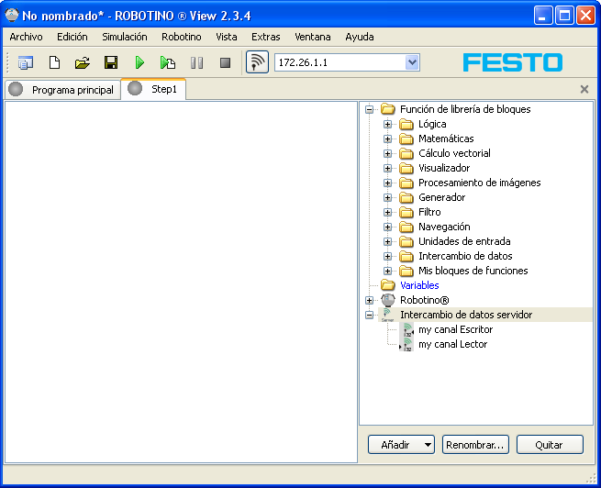Click the Quitar button
Screen dimensions: 601x488
550,445
